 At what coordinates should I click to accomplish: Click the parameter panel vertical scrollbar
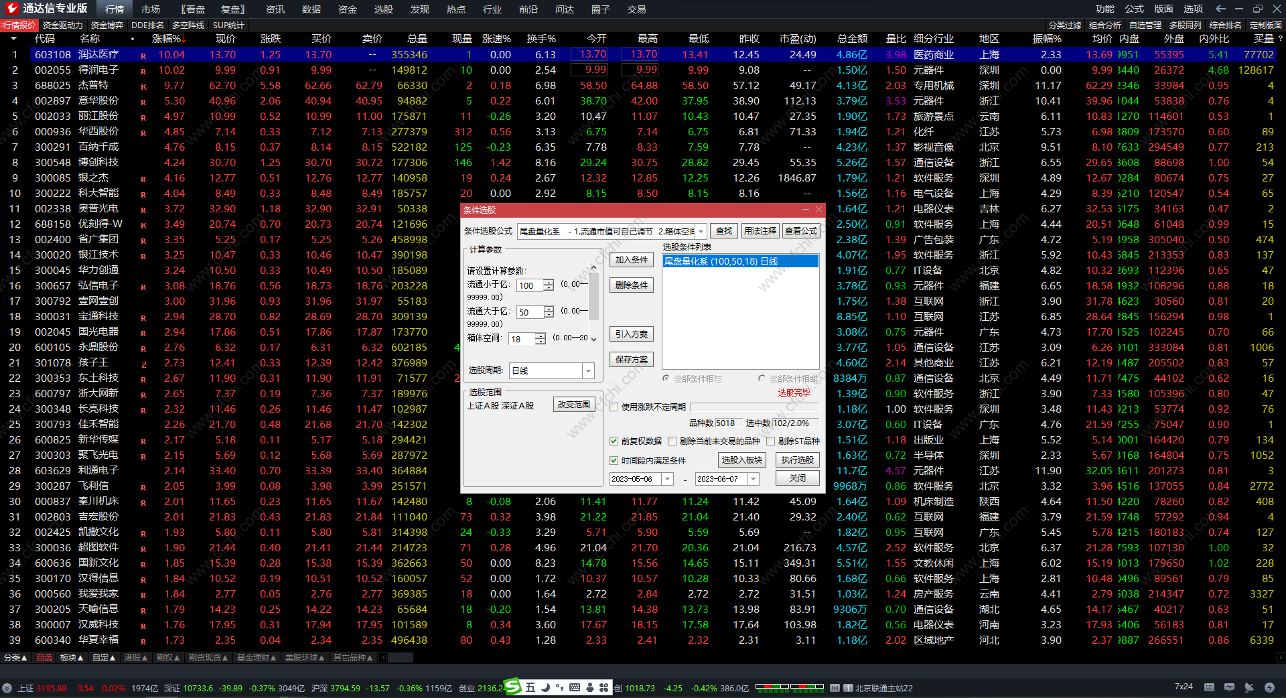coord(593,301)
